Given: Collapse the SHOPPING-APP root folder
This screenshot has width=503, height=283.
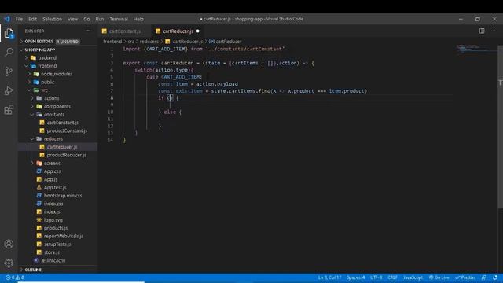Looking at the screenshot, I should (x=40, y=50).
